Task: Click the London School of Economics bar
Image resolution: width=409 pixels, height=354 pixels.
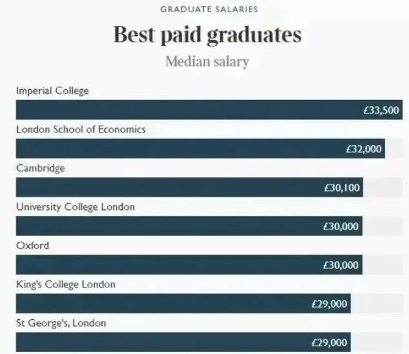Action: [x=177, y=149]
